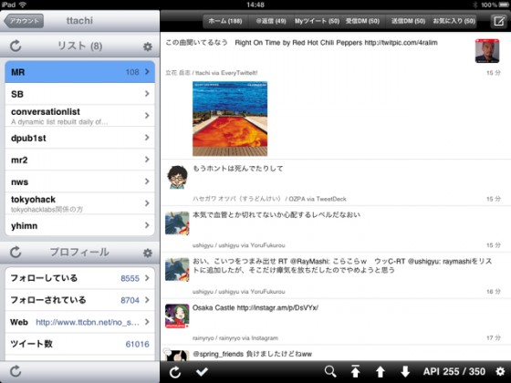Image resolution: width=511 pixels, height=383 pixels.
Task: Refresh the timeline in bottom toolbar
Action: 175,372
